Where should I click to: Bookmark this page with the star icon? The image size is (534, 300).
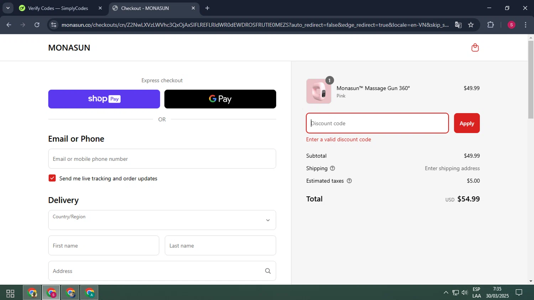pos(471,25)
